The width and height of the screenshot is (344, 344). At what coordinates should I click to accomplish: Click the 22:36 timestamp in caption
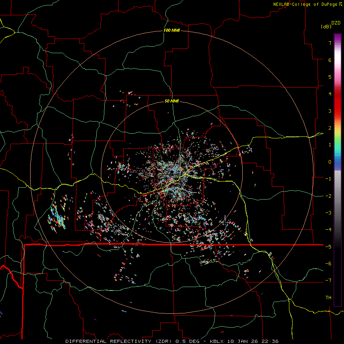(x=270, y=341)
